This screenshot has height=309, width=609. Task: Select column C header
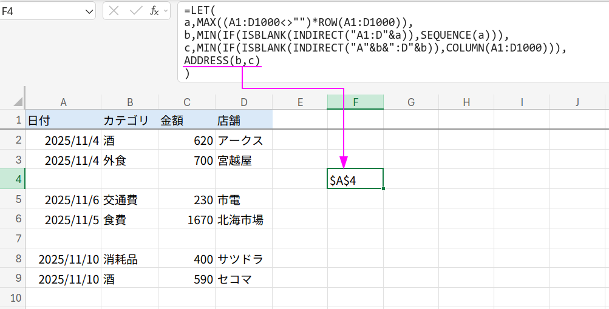pos(186,102)
